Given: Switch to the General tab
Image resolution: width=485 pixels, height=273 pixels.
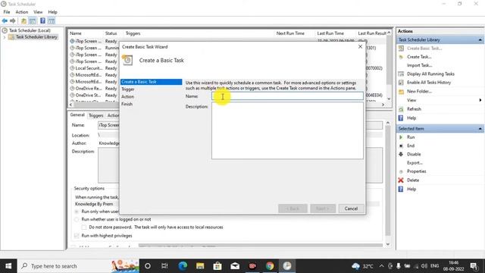Looking at the screenshot, I should coord(77,115).
